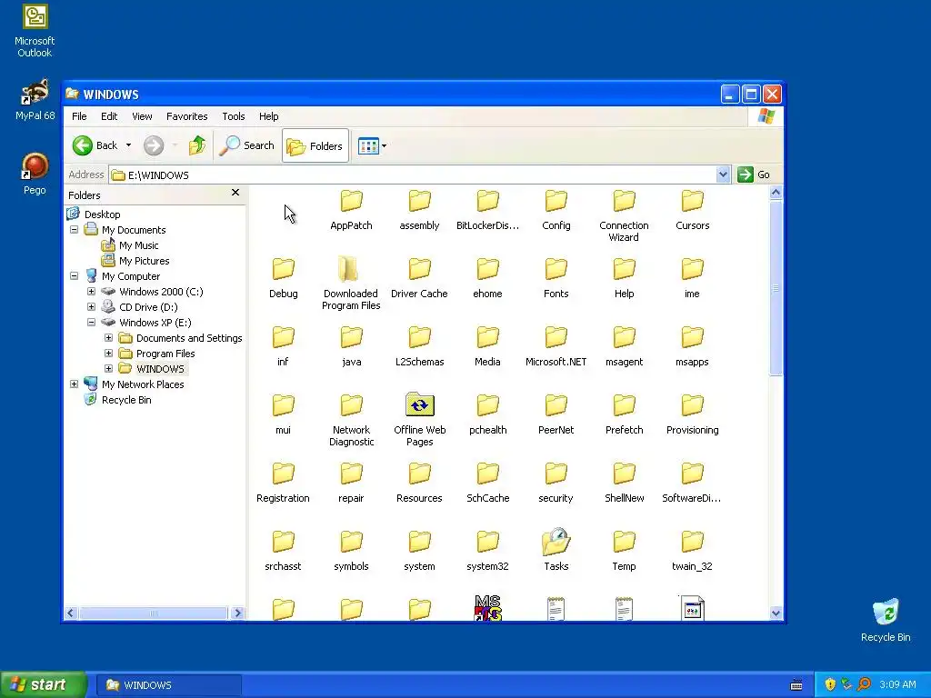Select Recycle Bin in the folder tree
The image size is (931, 698).
point(126,400)
